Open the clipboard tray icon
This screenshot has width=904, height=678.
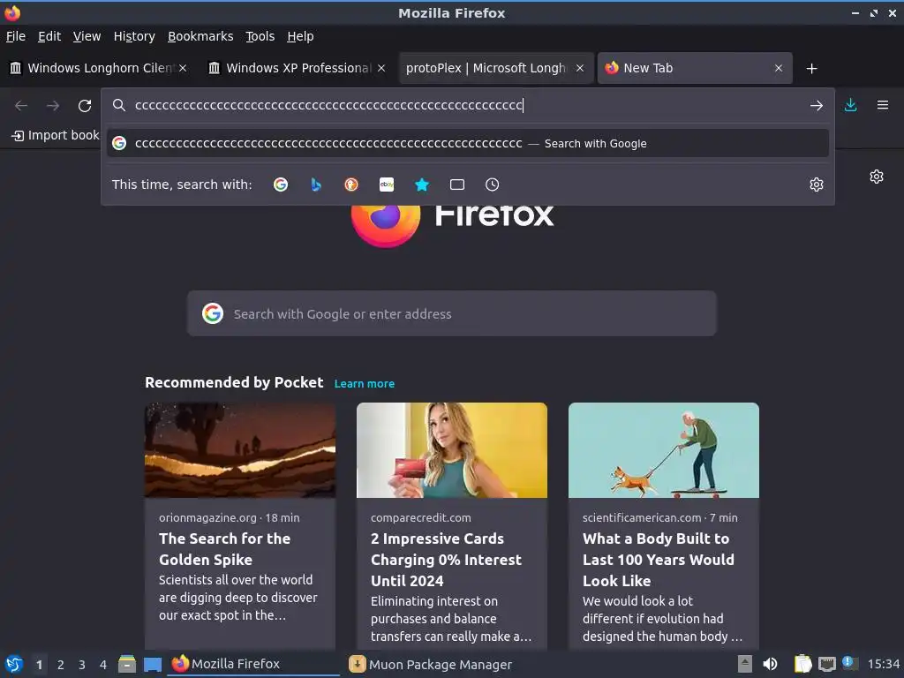[802, 664]
